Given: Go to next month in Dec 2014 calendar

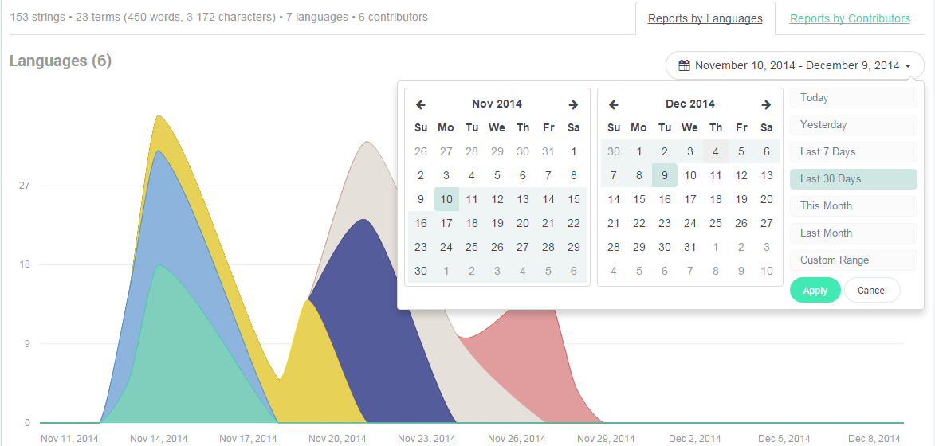Looking at the screenshot, I should click(766, 104).
